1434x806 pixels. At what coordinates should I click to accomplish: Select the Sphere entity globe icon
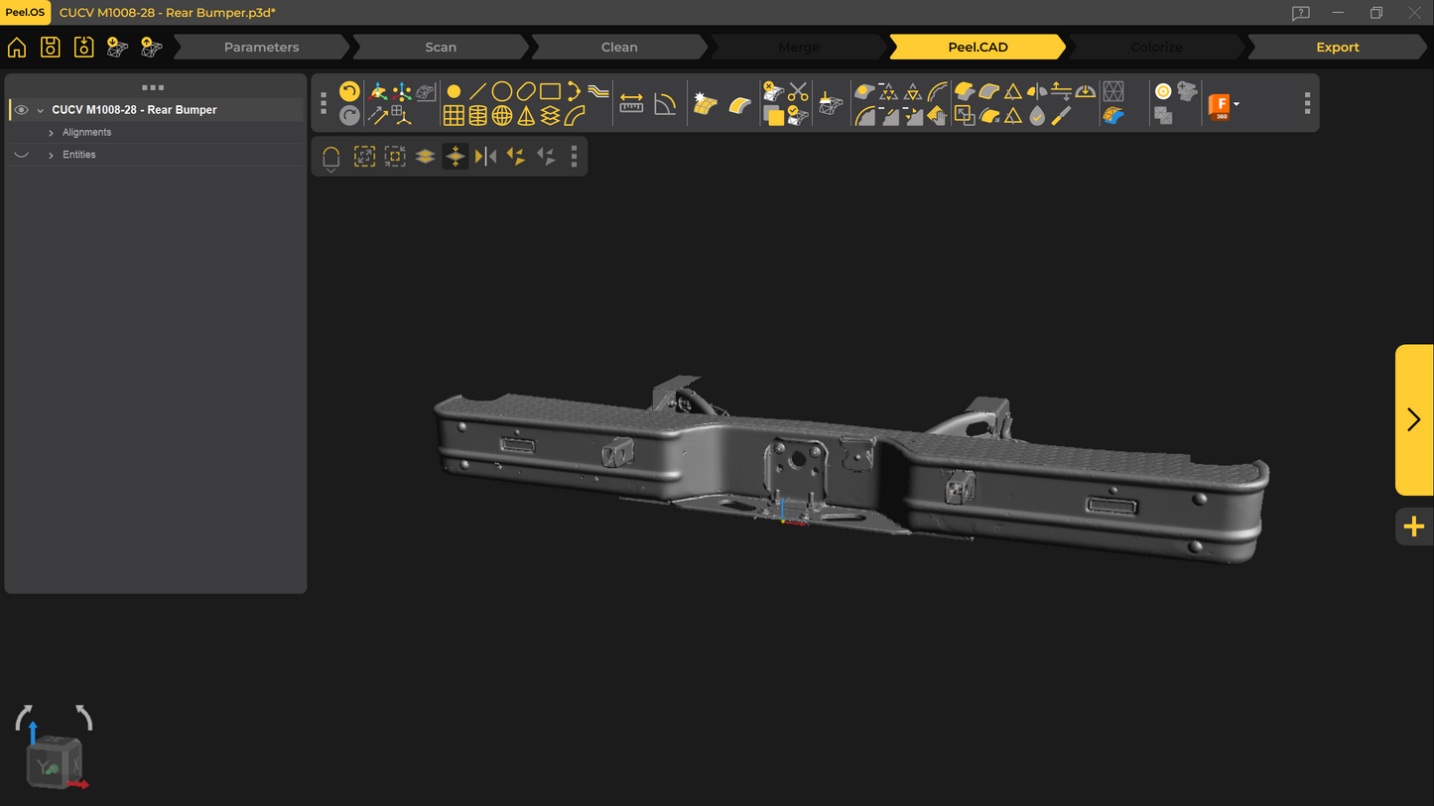click(502, 116)
